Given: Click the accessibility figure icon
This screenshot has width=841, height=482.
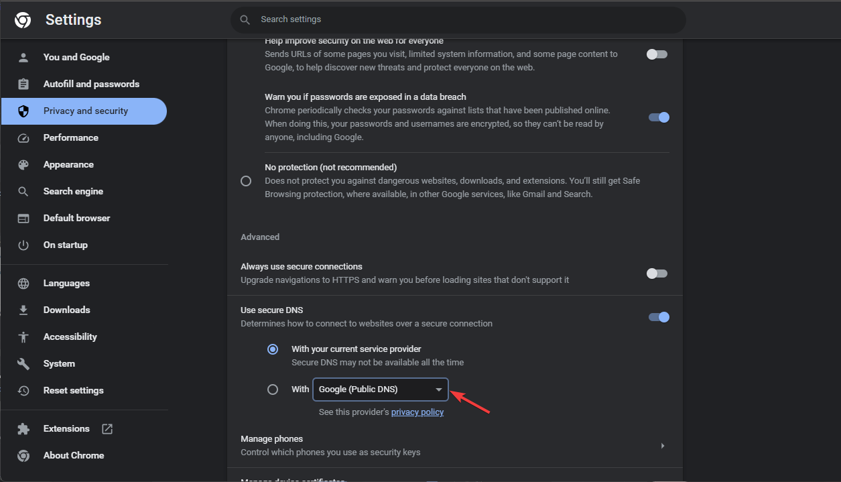Looking at the screenshot, I should point(23,337).
